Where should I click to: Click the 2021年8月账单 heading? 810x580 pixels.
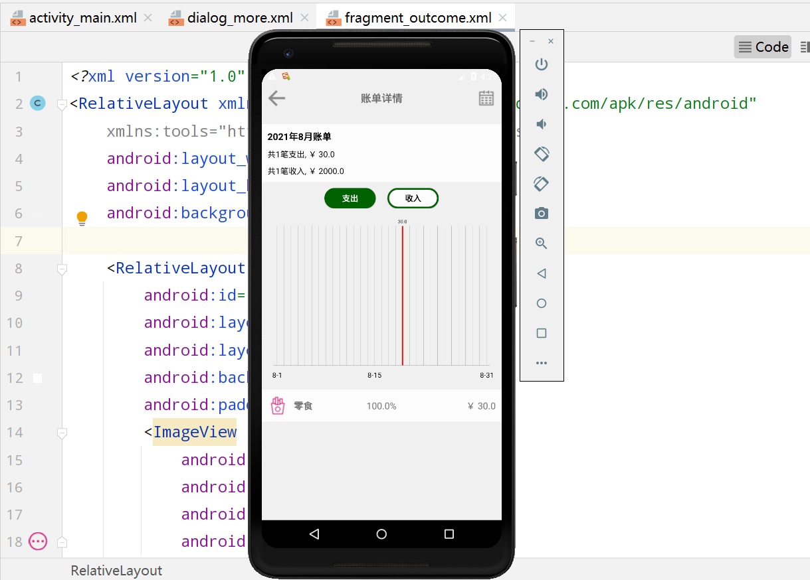[x=299, y=137]
